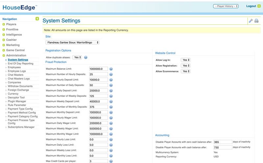Open Payment Method Config page
This screenshot has width=263, height=163.
[x=22, y=112]
